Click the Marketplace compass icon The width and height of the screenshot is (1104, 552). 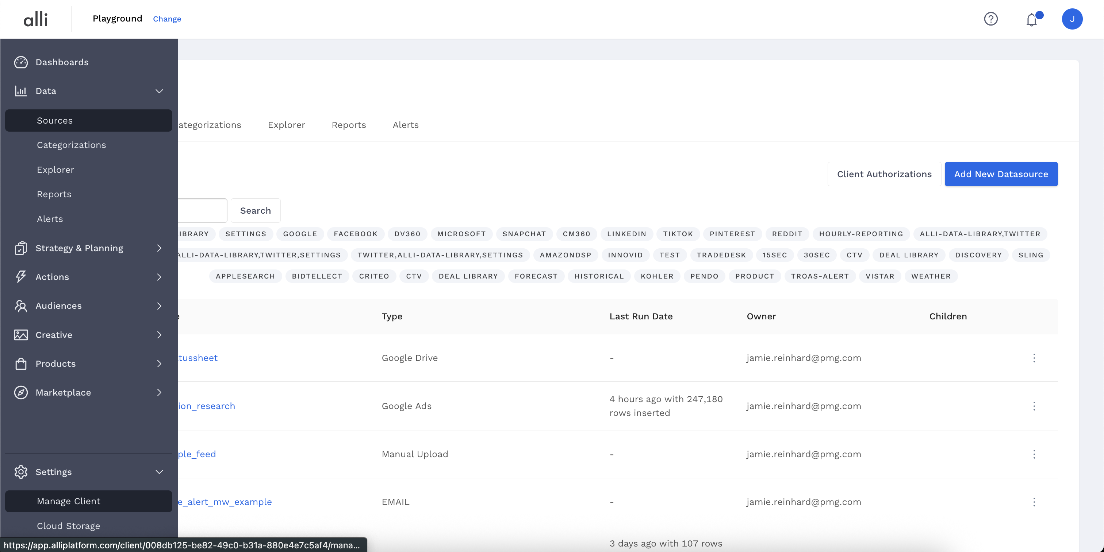coord(20,392)
